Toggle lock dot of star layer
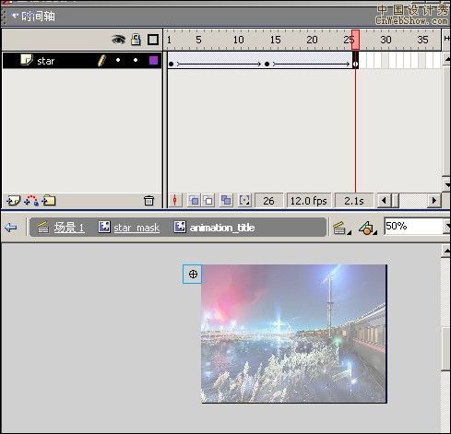 pyautogui.click(x=136, y=60)
